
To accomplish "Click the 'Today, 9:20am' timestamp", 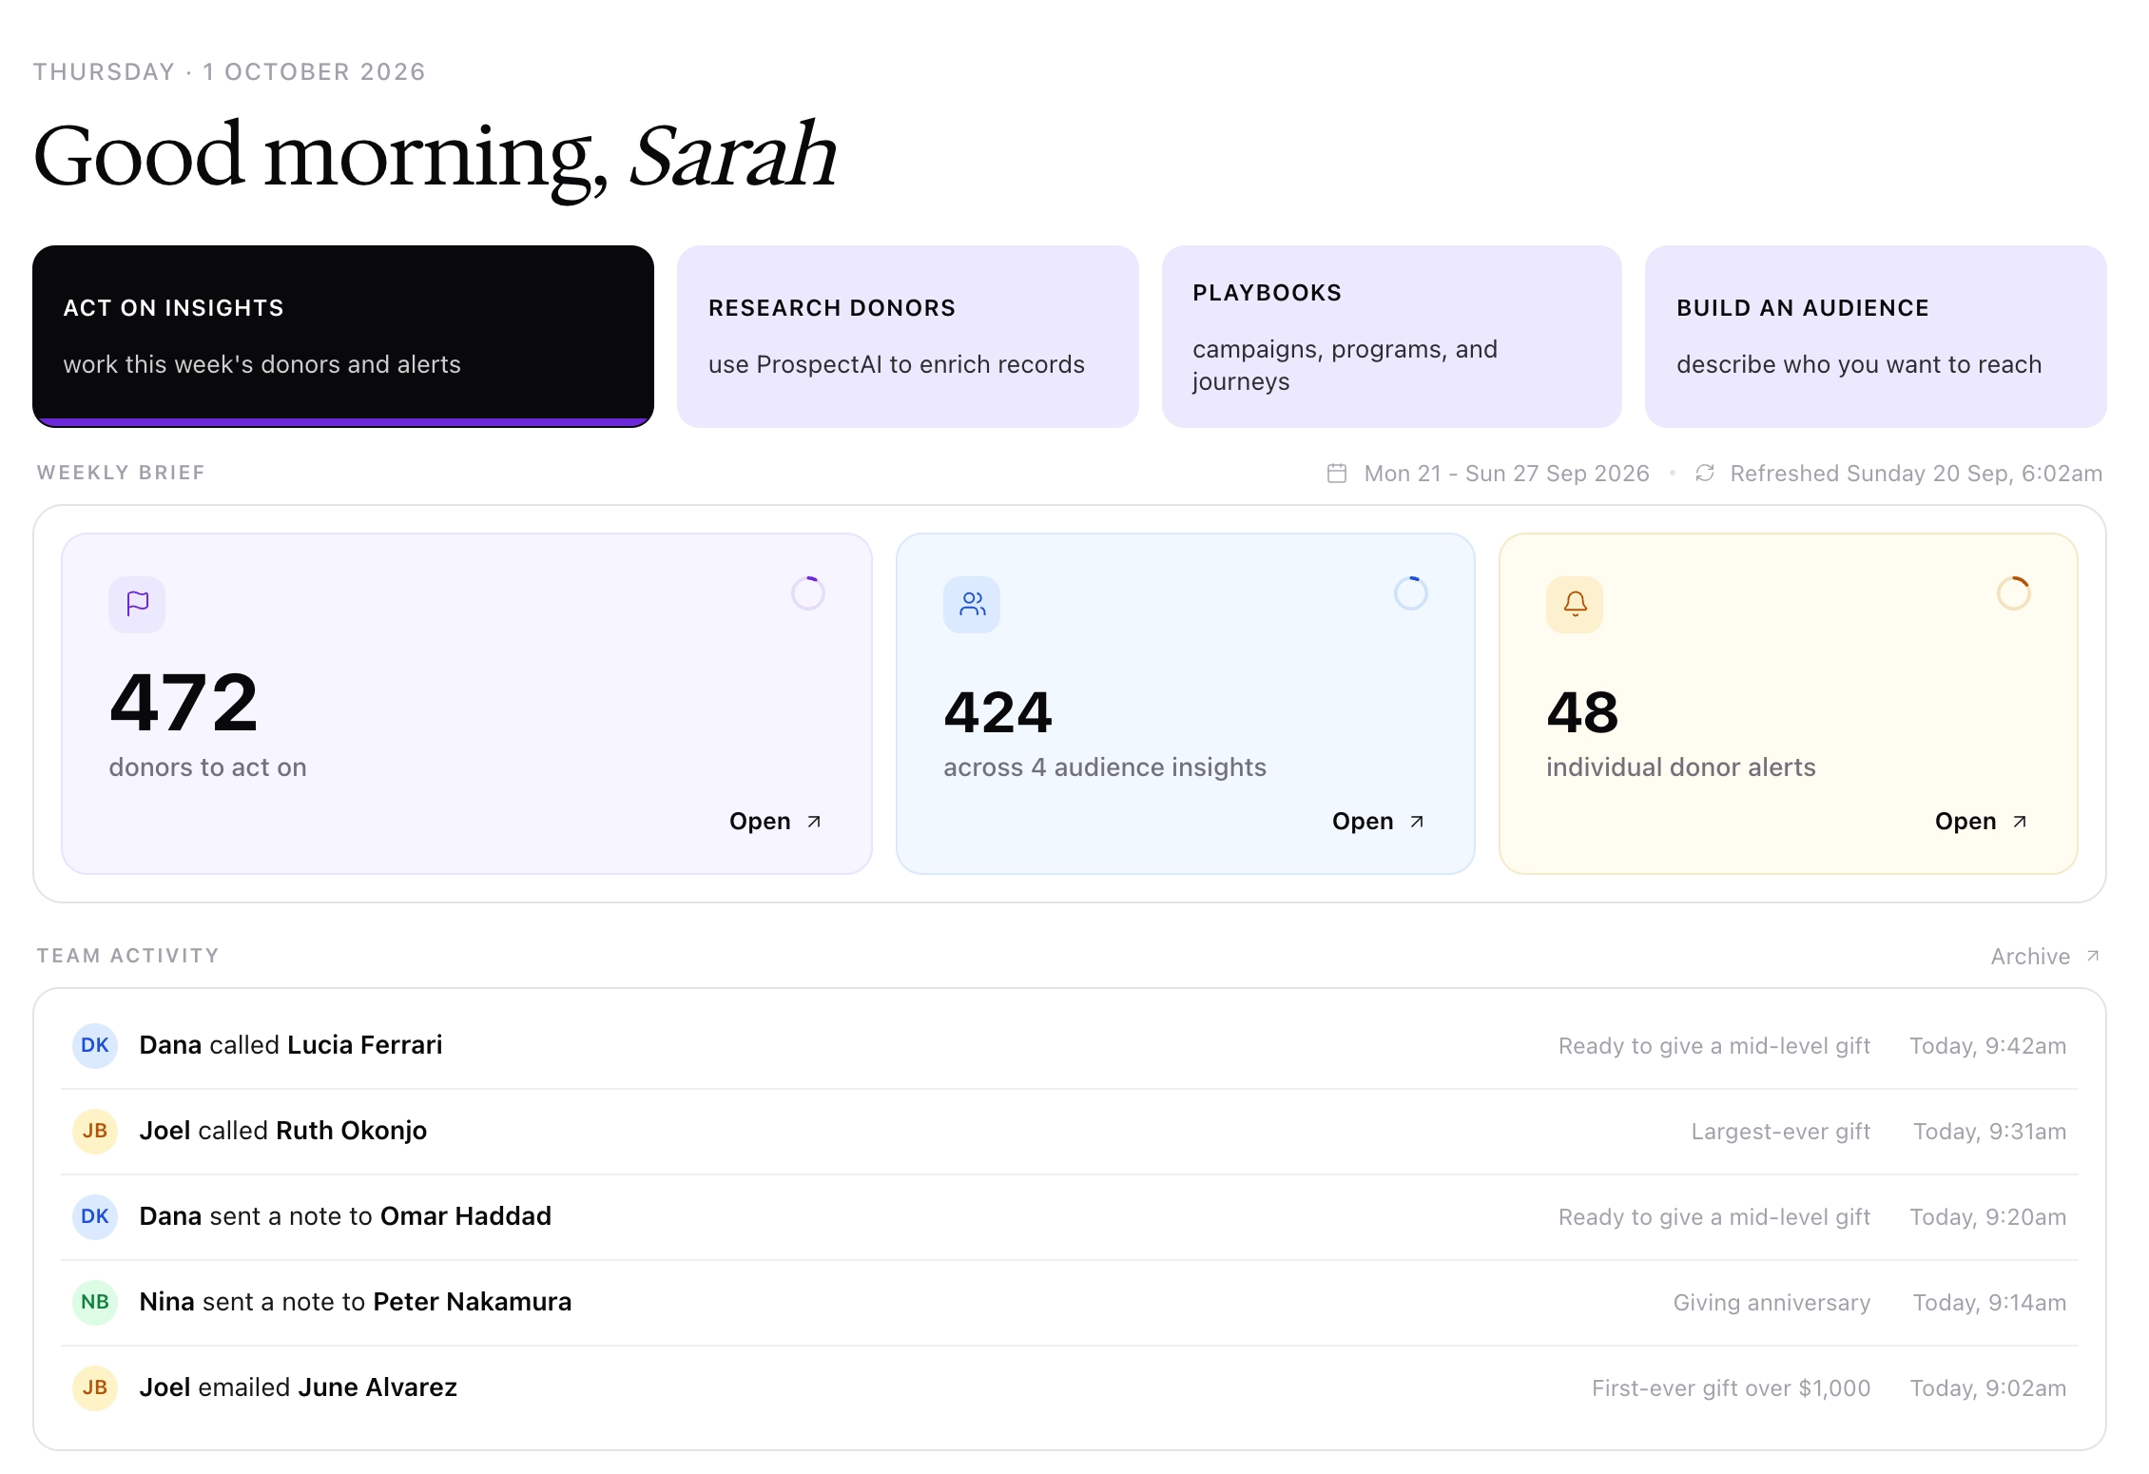I will (x=1988, y=1216).
